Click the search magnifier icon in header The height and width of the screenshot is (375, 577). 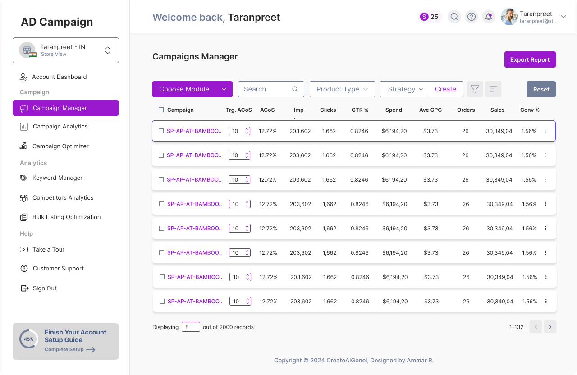tap(454, 17)
